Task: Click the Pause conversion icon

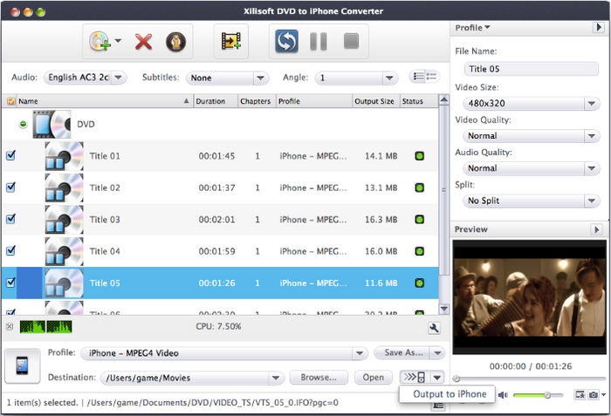Action: tap(319, 41)
